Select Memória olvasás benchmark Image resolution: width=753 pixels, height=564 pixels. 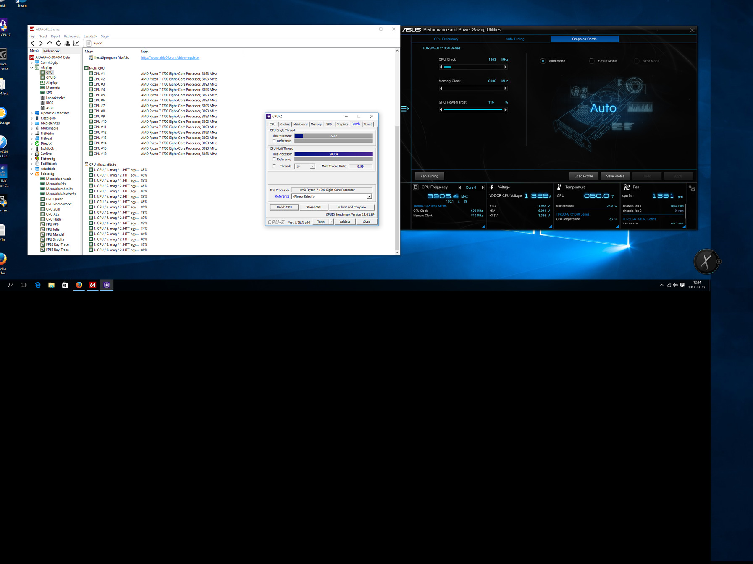click(58, 179)
